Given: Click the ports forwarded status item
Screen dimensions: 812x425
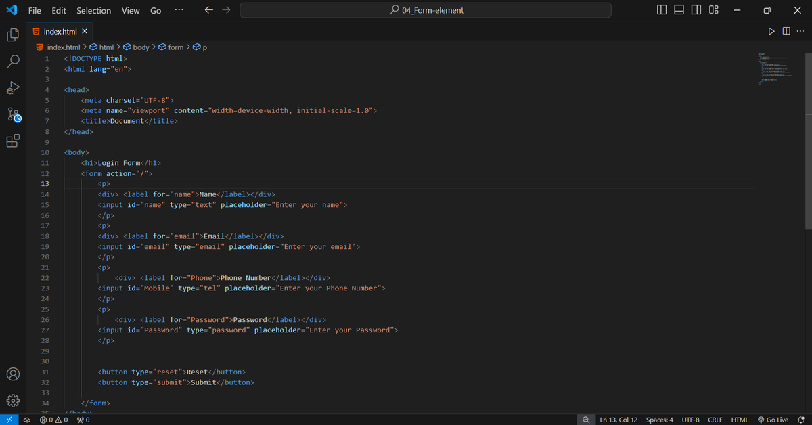Looking at the screenshot, I should (x=85, y=420).
